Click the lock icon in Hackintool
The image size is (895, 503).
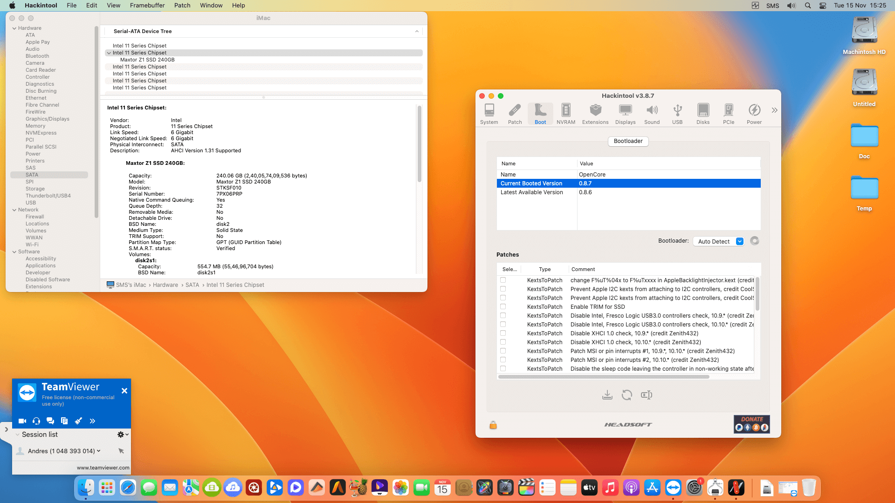click(493, 425)
